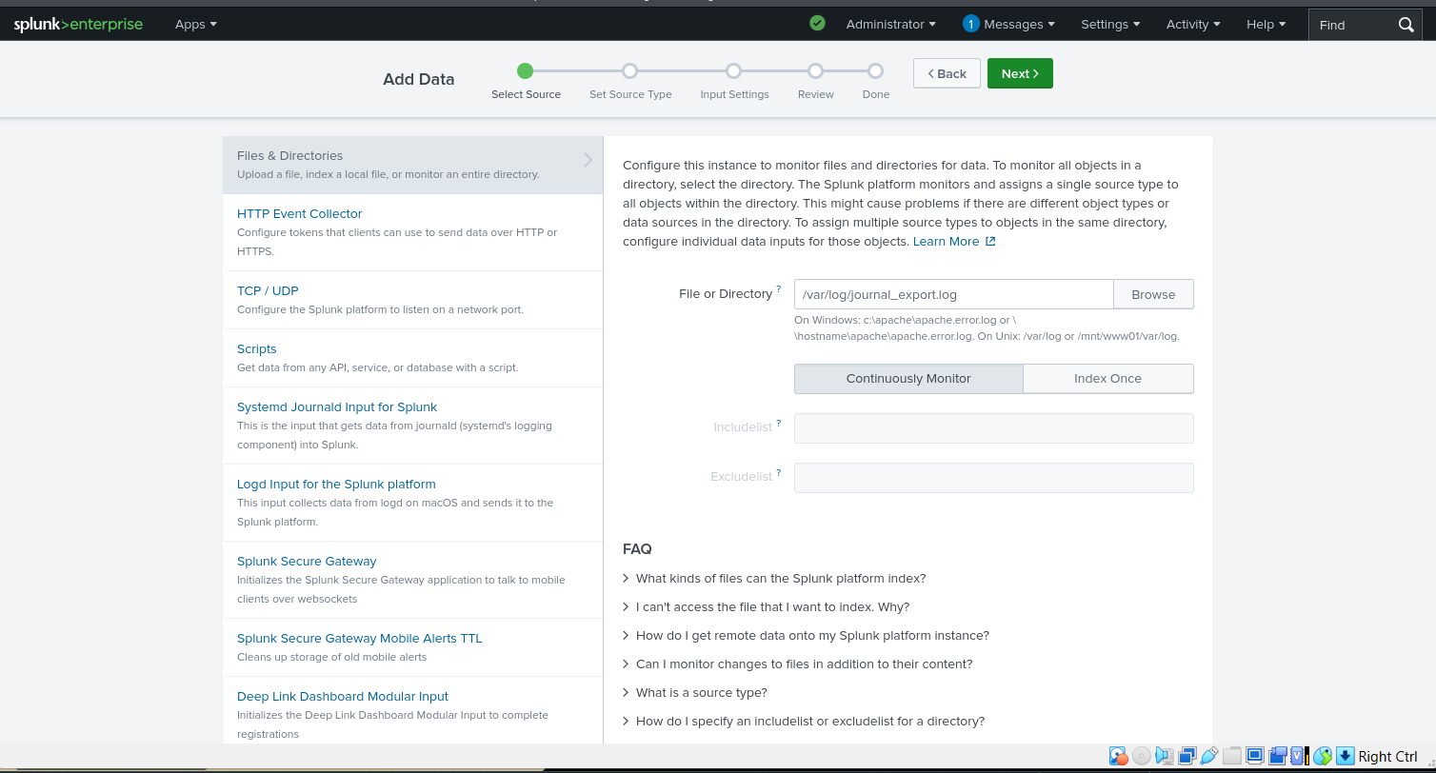The height and width of the screenshot is (773, 1436).
Task: Select Logd Input for the Splunk platform
Action: point(412,503)
